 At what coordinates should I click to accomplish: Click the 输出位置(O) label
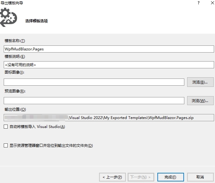[x=15, y=109]
